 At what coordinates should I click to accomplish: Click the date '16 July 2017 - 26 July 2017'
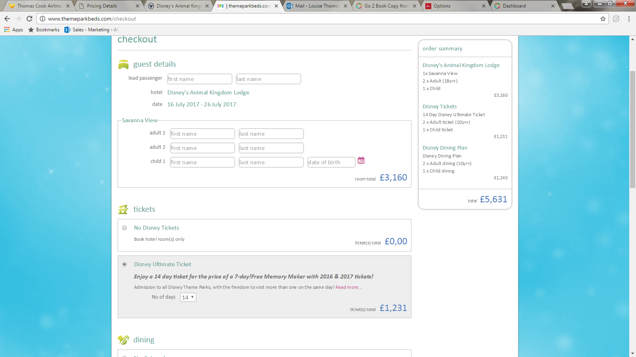(x=202, y=104)
